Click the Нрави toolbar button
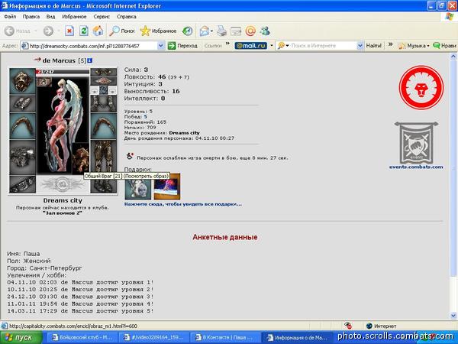 tap(444, 46)
